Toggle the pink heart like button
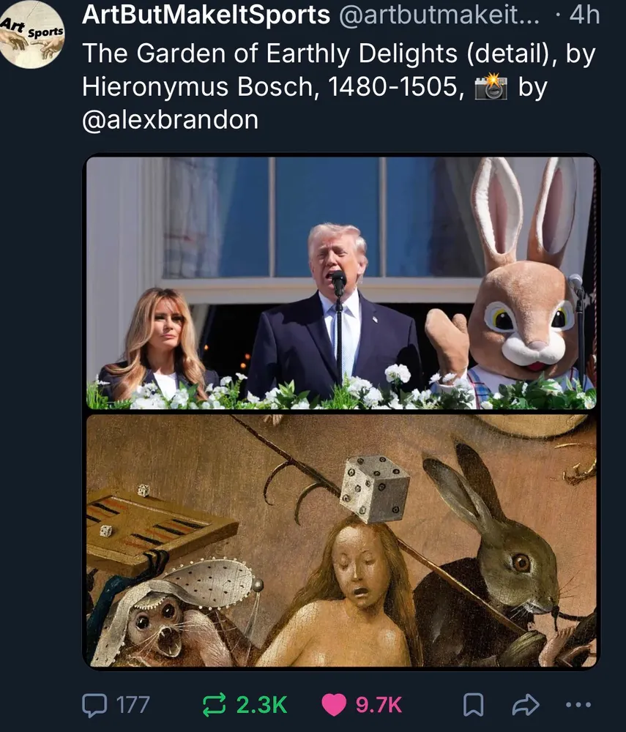The width and height of the screenshot is (626, 732). tap(334, 704)
